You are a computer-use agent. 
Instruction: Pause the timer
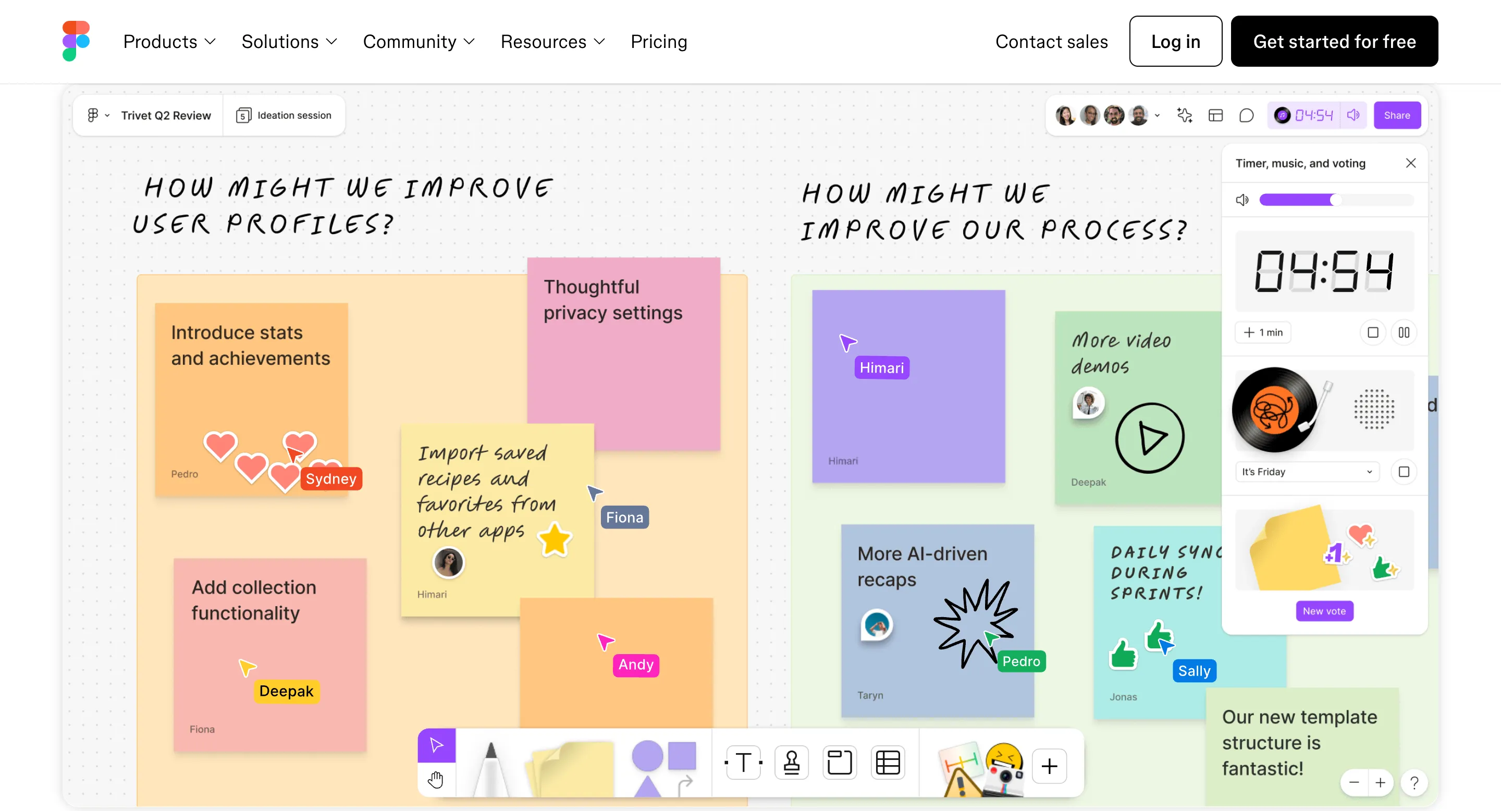(1404, 333)
